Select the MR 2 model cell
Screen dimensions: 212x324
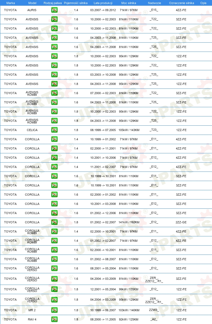coord(32,310)
